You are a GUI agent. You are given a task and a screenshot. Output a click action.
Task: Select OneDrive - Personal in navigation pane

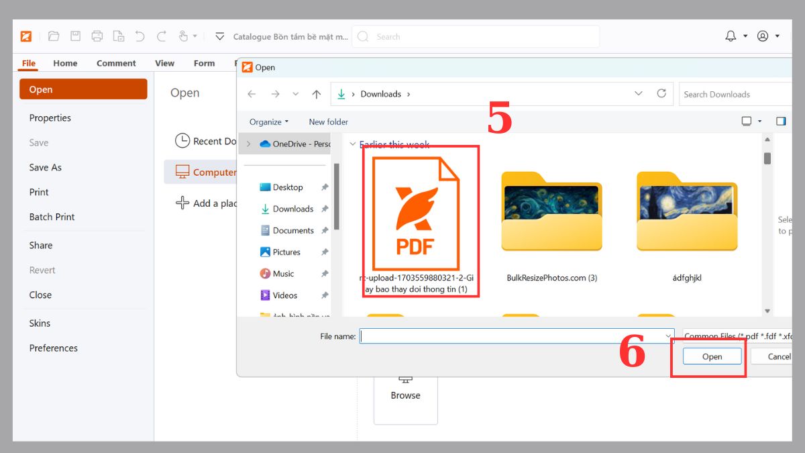(x=294, y=144)
